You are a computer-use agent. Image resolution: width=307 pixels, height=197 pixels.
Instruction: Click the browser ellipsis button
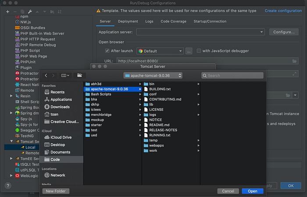[x=189, y=51]
